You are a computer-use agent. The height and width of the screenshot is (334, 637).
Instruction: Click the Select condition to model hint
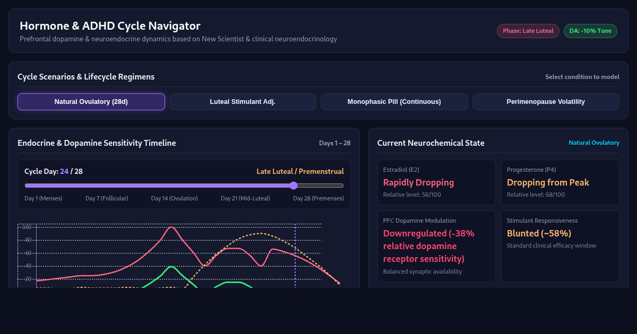582,77
